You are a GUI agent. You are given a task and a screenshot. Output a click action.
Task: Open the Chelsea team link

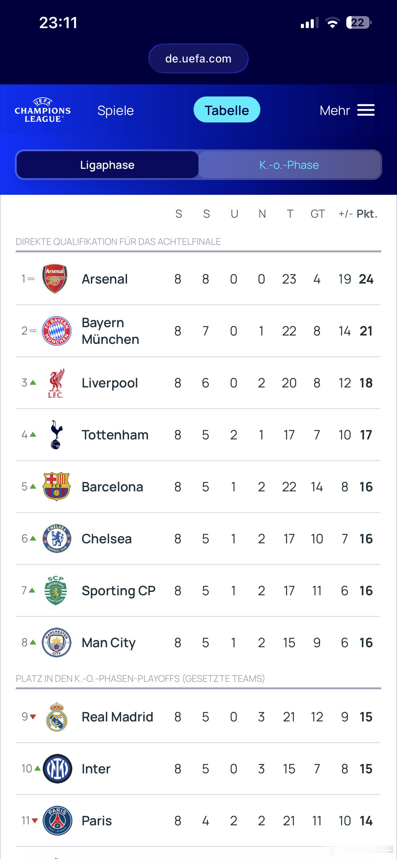pyautogui.click(x=107, y=539)
